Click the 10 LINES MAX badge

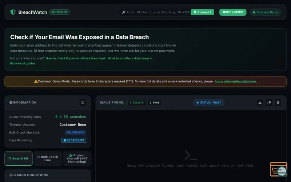[76, 132]
